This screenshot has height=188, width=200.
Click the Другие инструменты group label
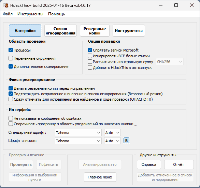click(x=158, y=155)
